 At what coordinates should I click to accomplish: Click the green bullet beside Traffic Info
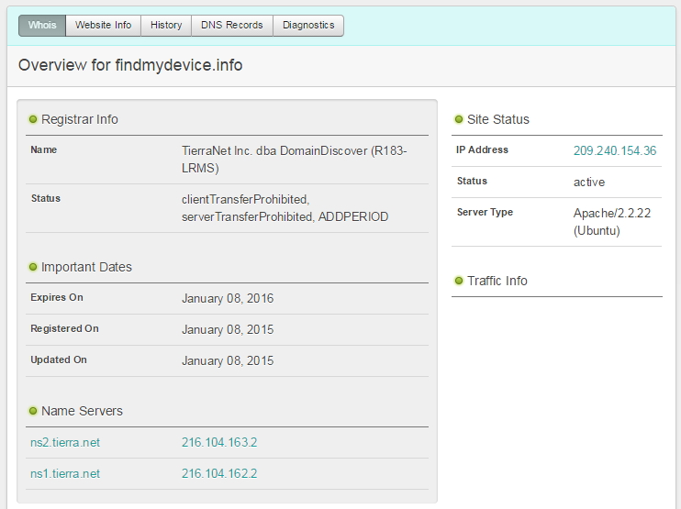[x=459, y=281]
